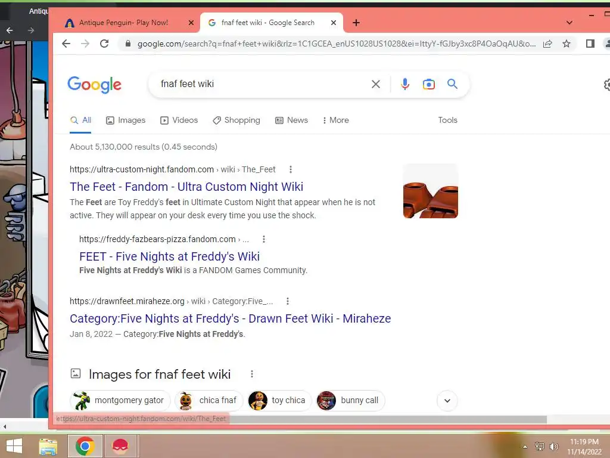
Task: Open the Images for fnaf feet wiki heading
Action: (160, 375)
